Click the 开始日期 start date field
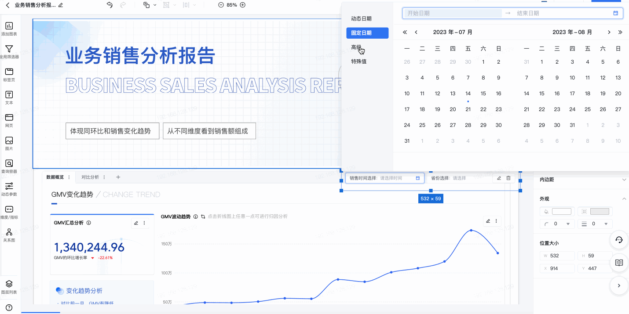The image size is (629, 314). coord(453,13)
